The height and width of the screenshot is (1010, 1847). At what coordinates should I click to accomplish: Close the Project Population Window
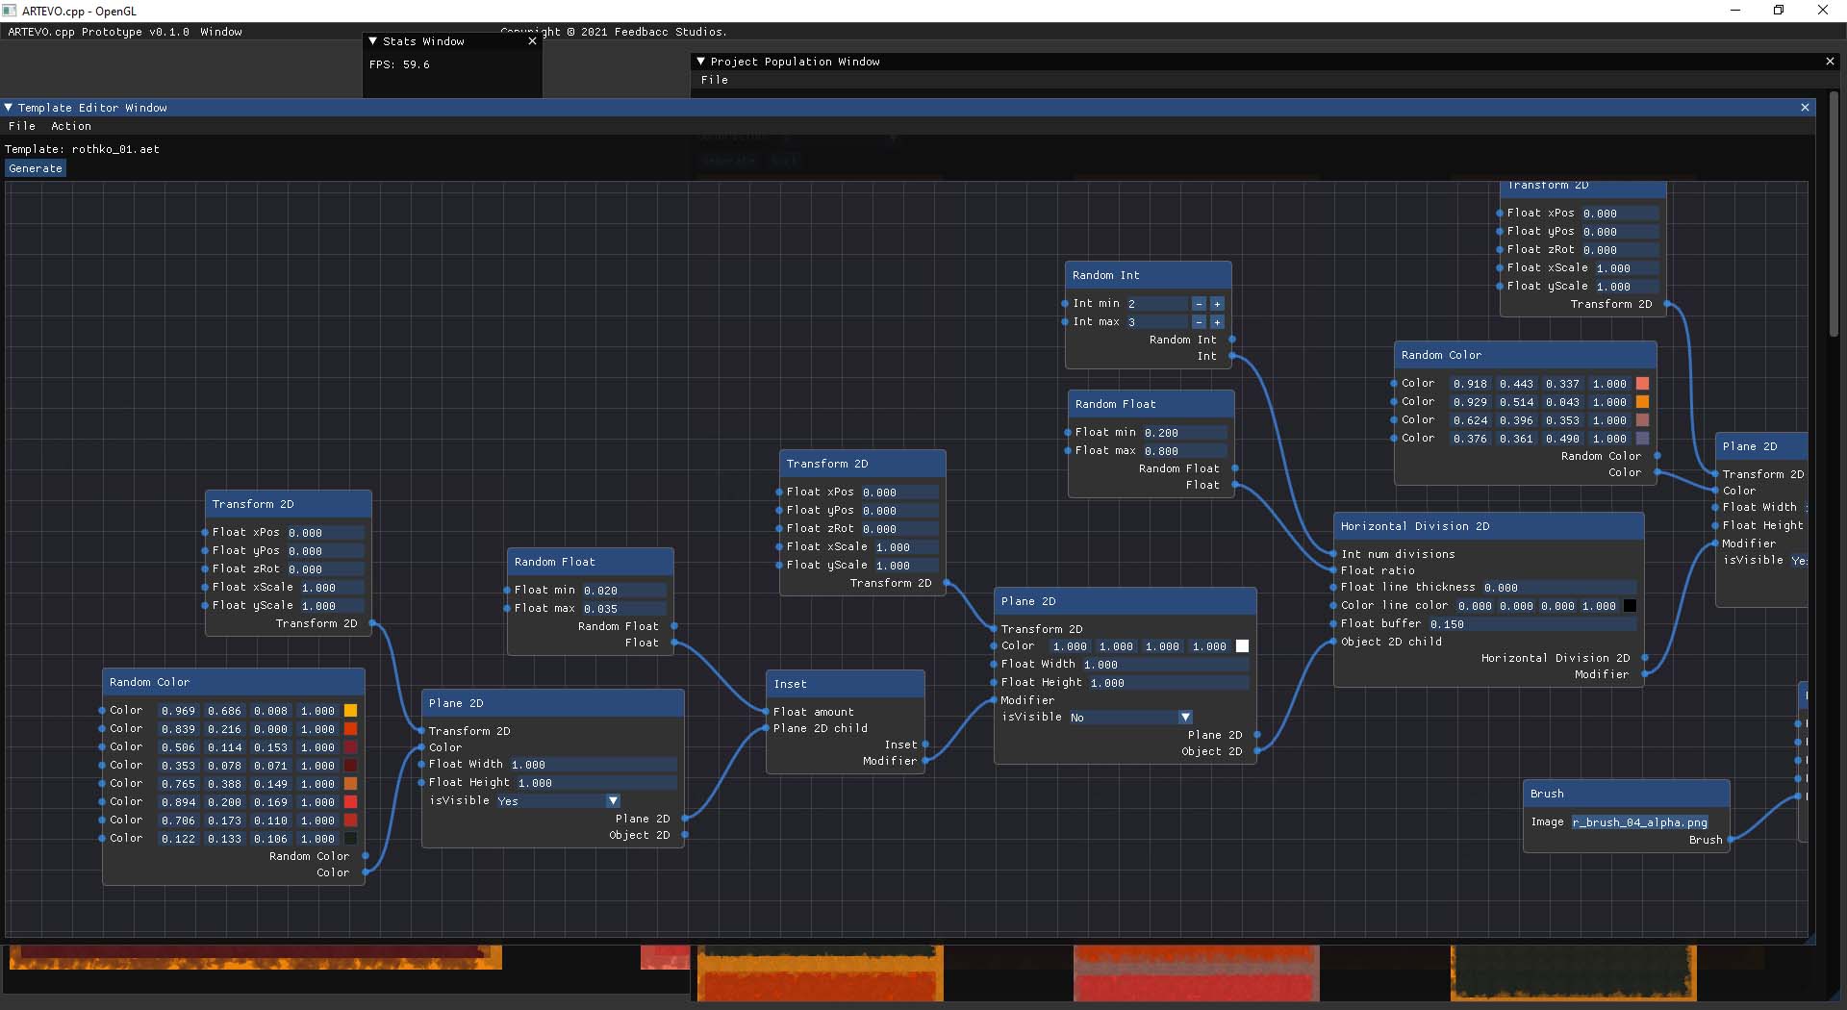1830,62
